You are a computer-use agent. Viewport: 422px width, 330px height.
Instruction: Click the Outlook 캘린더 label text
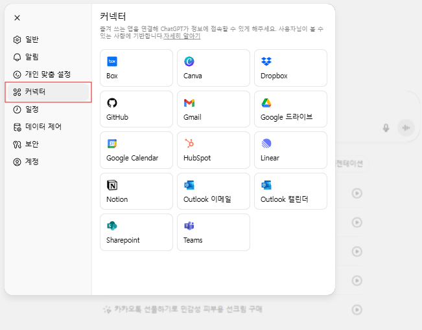[285, 199]
